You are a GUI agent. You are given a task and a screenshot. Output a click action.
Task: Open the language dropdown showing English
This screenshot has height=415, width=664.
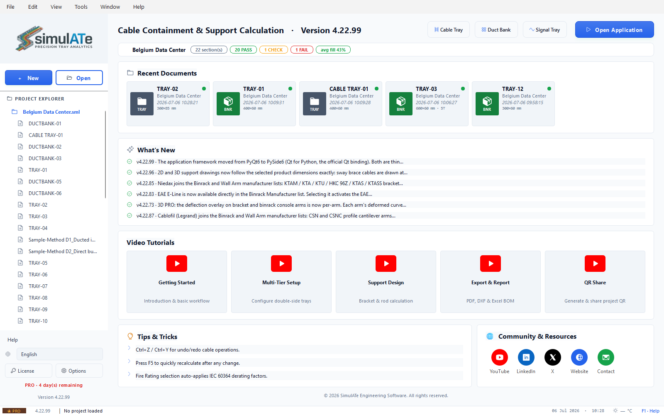60,354
